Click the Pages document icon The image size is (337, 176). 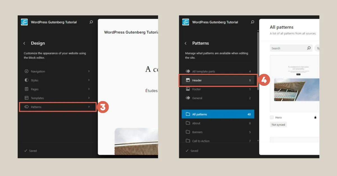point(27,89)
